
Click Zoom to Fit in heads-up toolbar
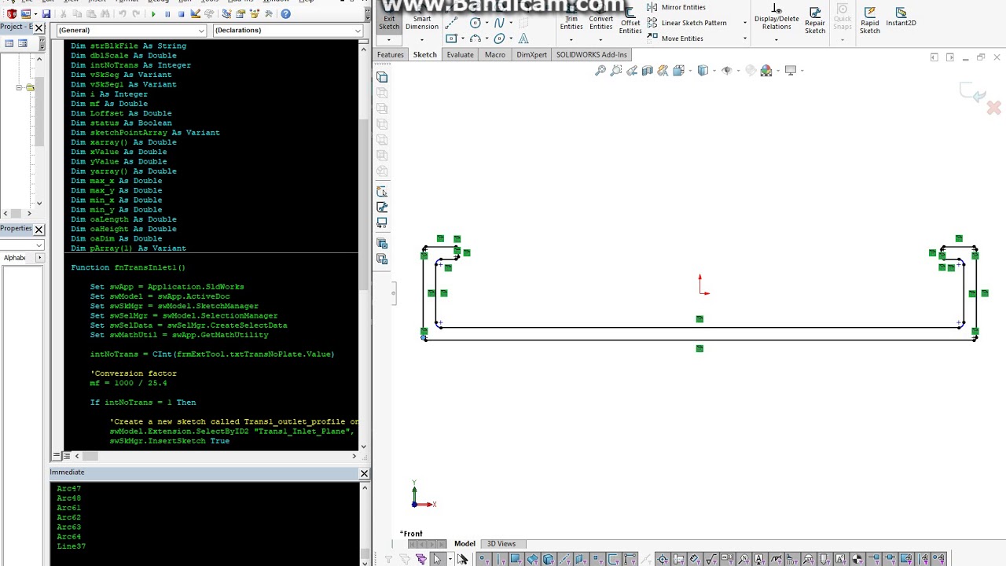(600, 71)
